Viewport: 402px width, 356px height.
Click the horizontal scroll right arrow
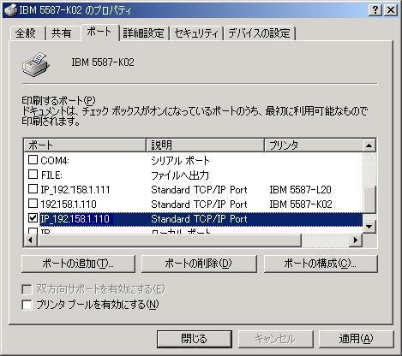click(x=356, y=240)
